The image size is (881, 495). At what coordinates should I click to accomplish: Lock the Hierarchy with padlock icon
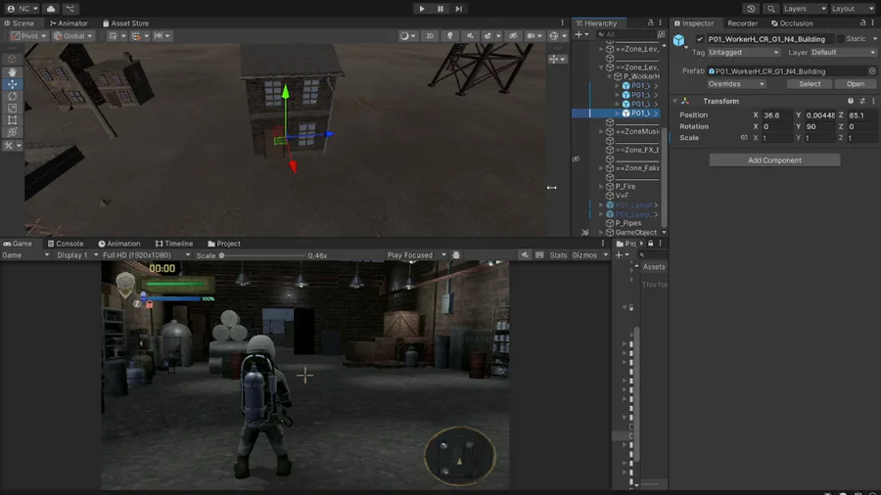pyautogui.click(x=650, y=23)
